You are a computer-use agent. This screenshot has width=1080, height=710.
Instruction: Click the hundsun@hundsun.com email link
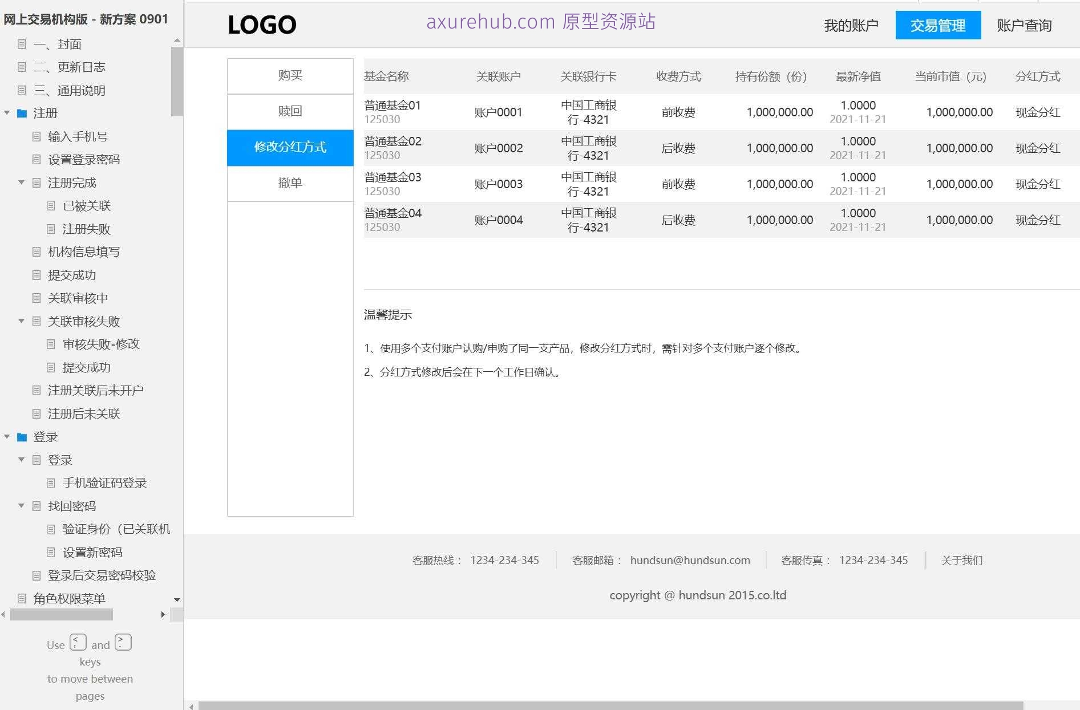(x=690, y=560)
